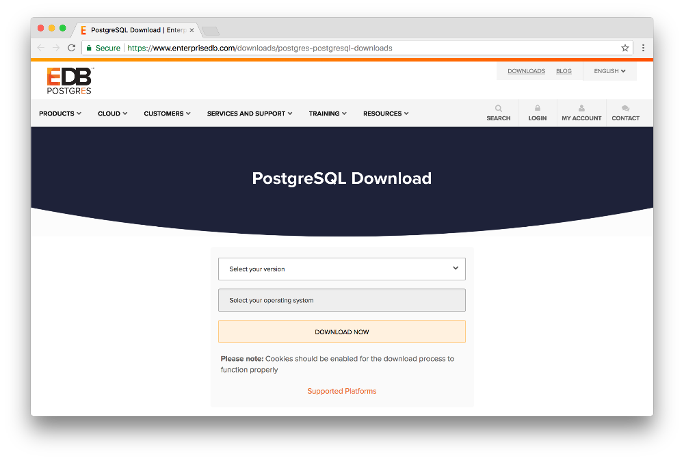Open a new browser tab

[211, 31]
